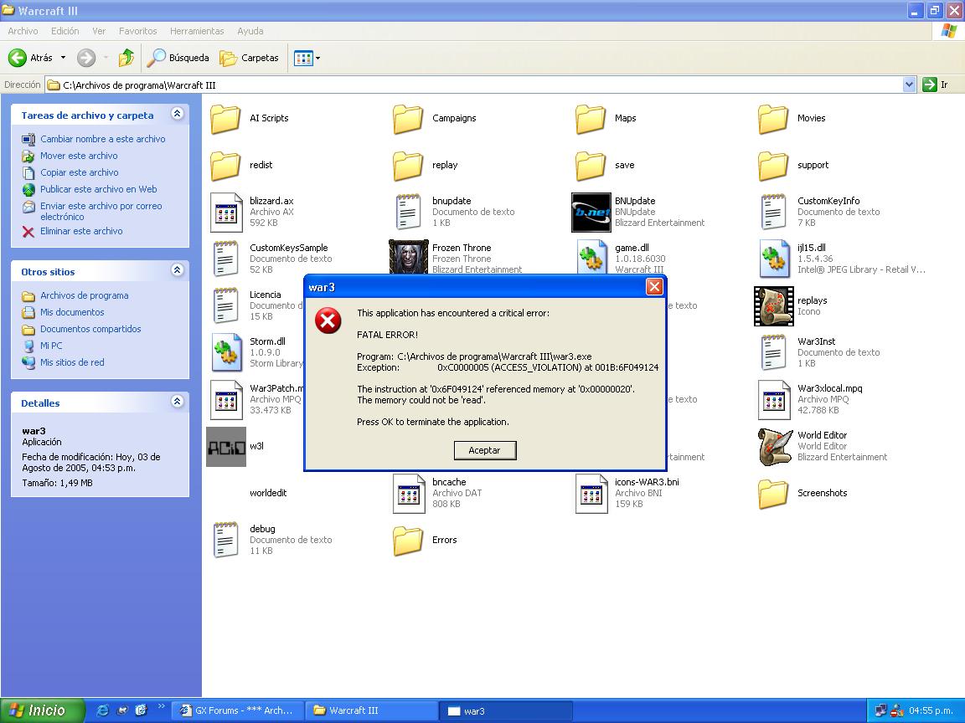Select the icons-WAR3.bni file

click(591, 493)
